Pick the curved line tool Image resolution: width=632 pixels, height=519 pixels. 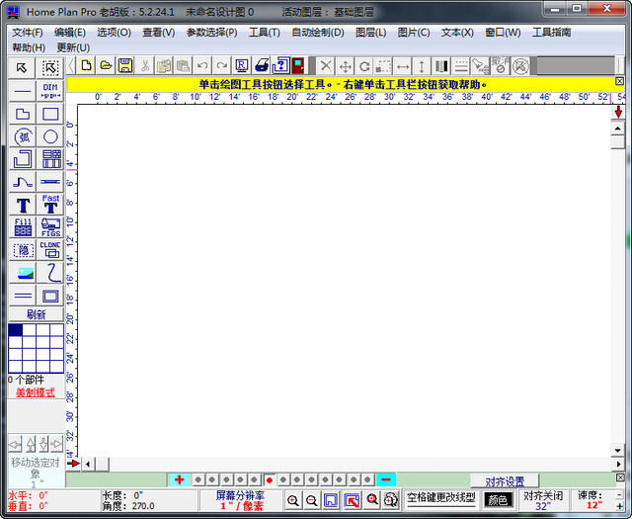22,182
